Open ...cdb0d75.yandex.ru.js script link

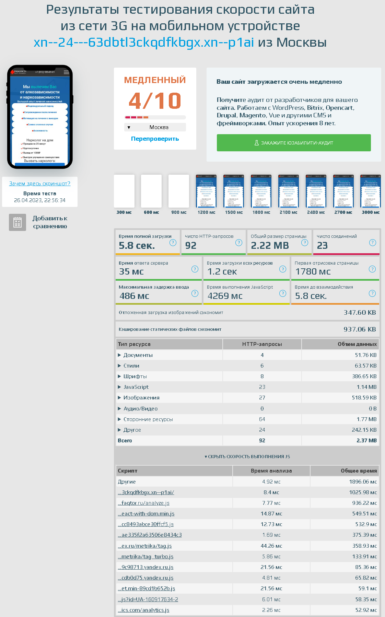tap(145, 578)
